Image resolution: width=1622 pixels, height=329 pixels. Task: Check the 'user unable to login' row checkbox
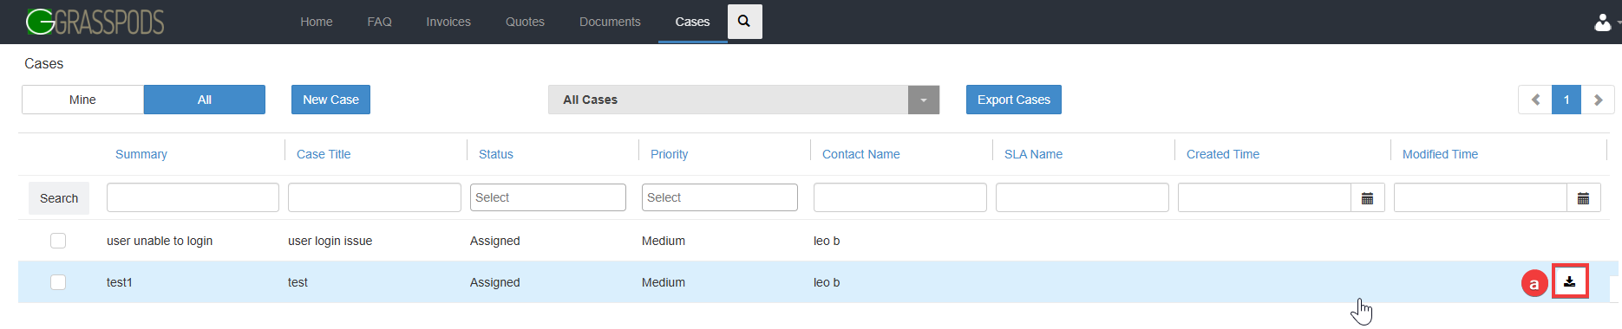58,241
